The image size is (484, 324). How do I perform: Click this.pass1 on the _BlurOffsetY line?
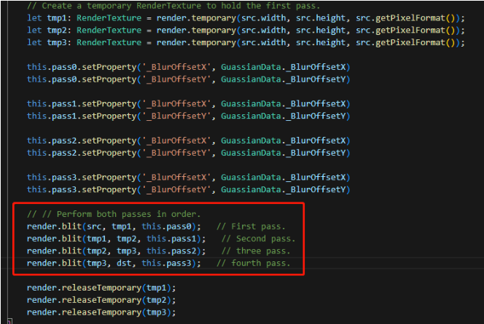[49, 116]
